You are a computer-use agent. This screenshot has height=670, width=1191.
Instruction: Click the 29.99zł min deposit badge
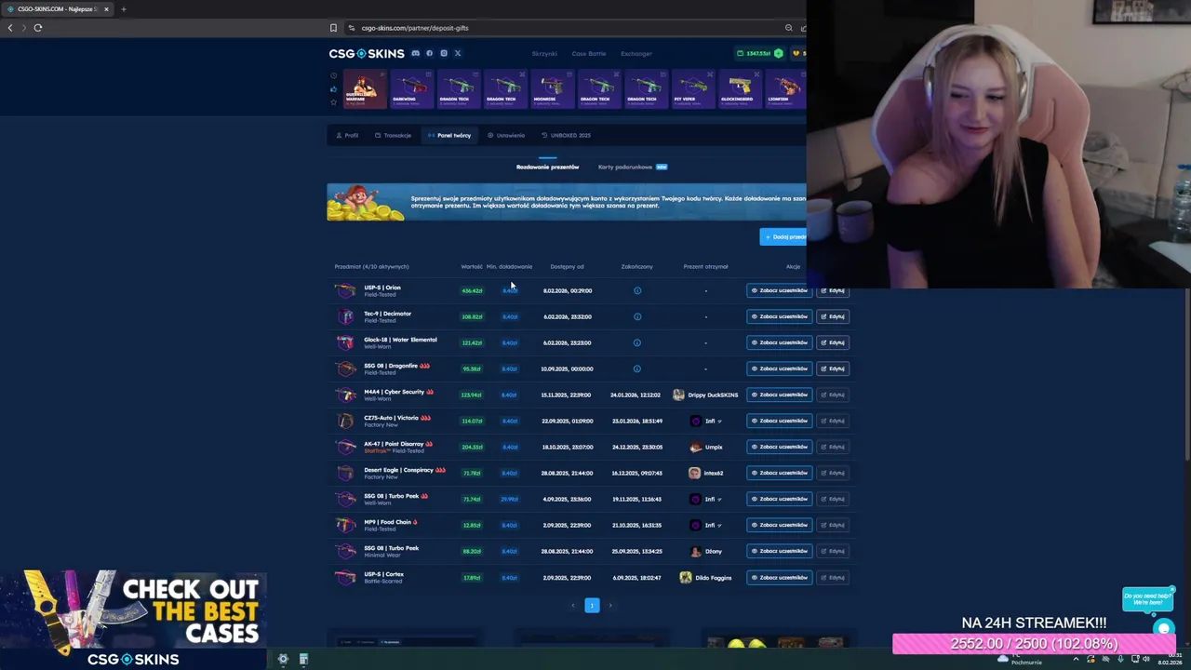coord(509,499)
